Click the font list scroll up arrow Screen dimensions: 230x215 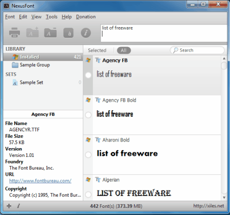[224, 58]
